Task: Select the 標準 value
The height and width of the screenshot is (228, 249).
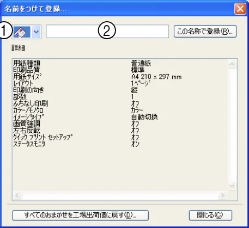Action: 138,70
